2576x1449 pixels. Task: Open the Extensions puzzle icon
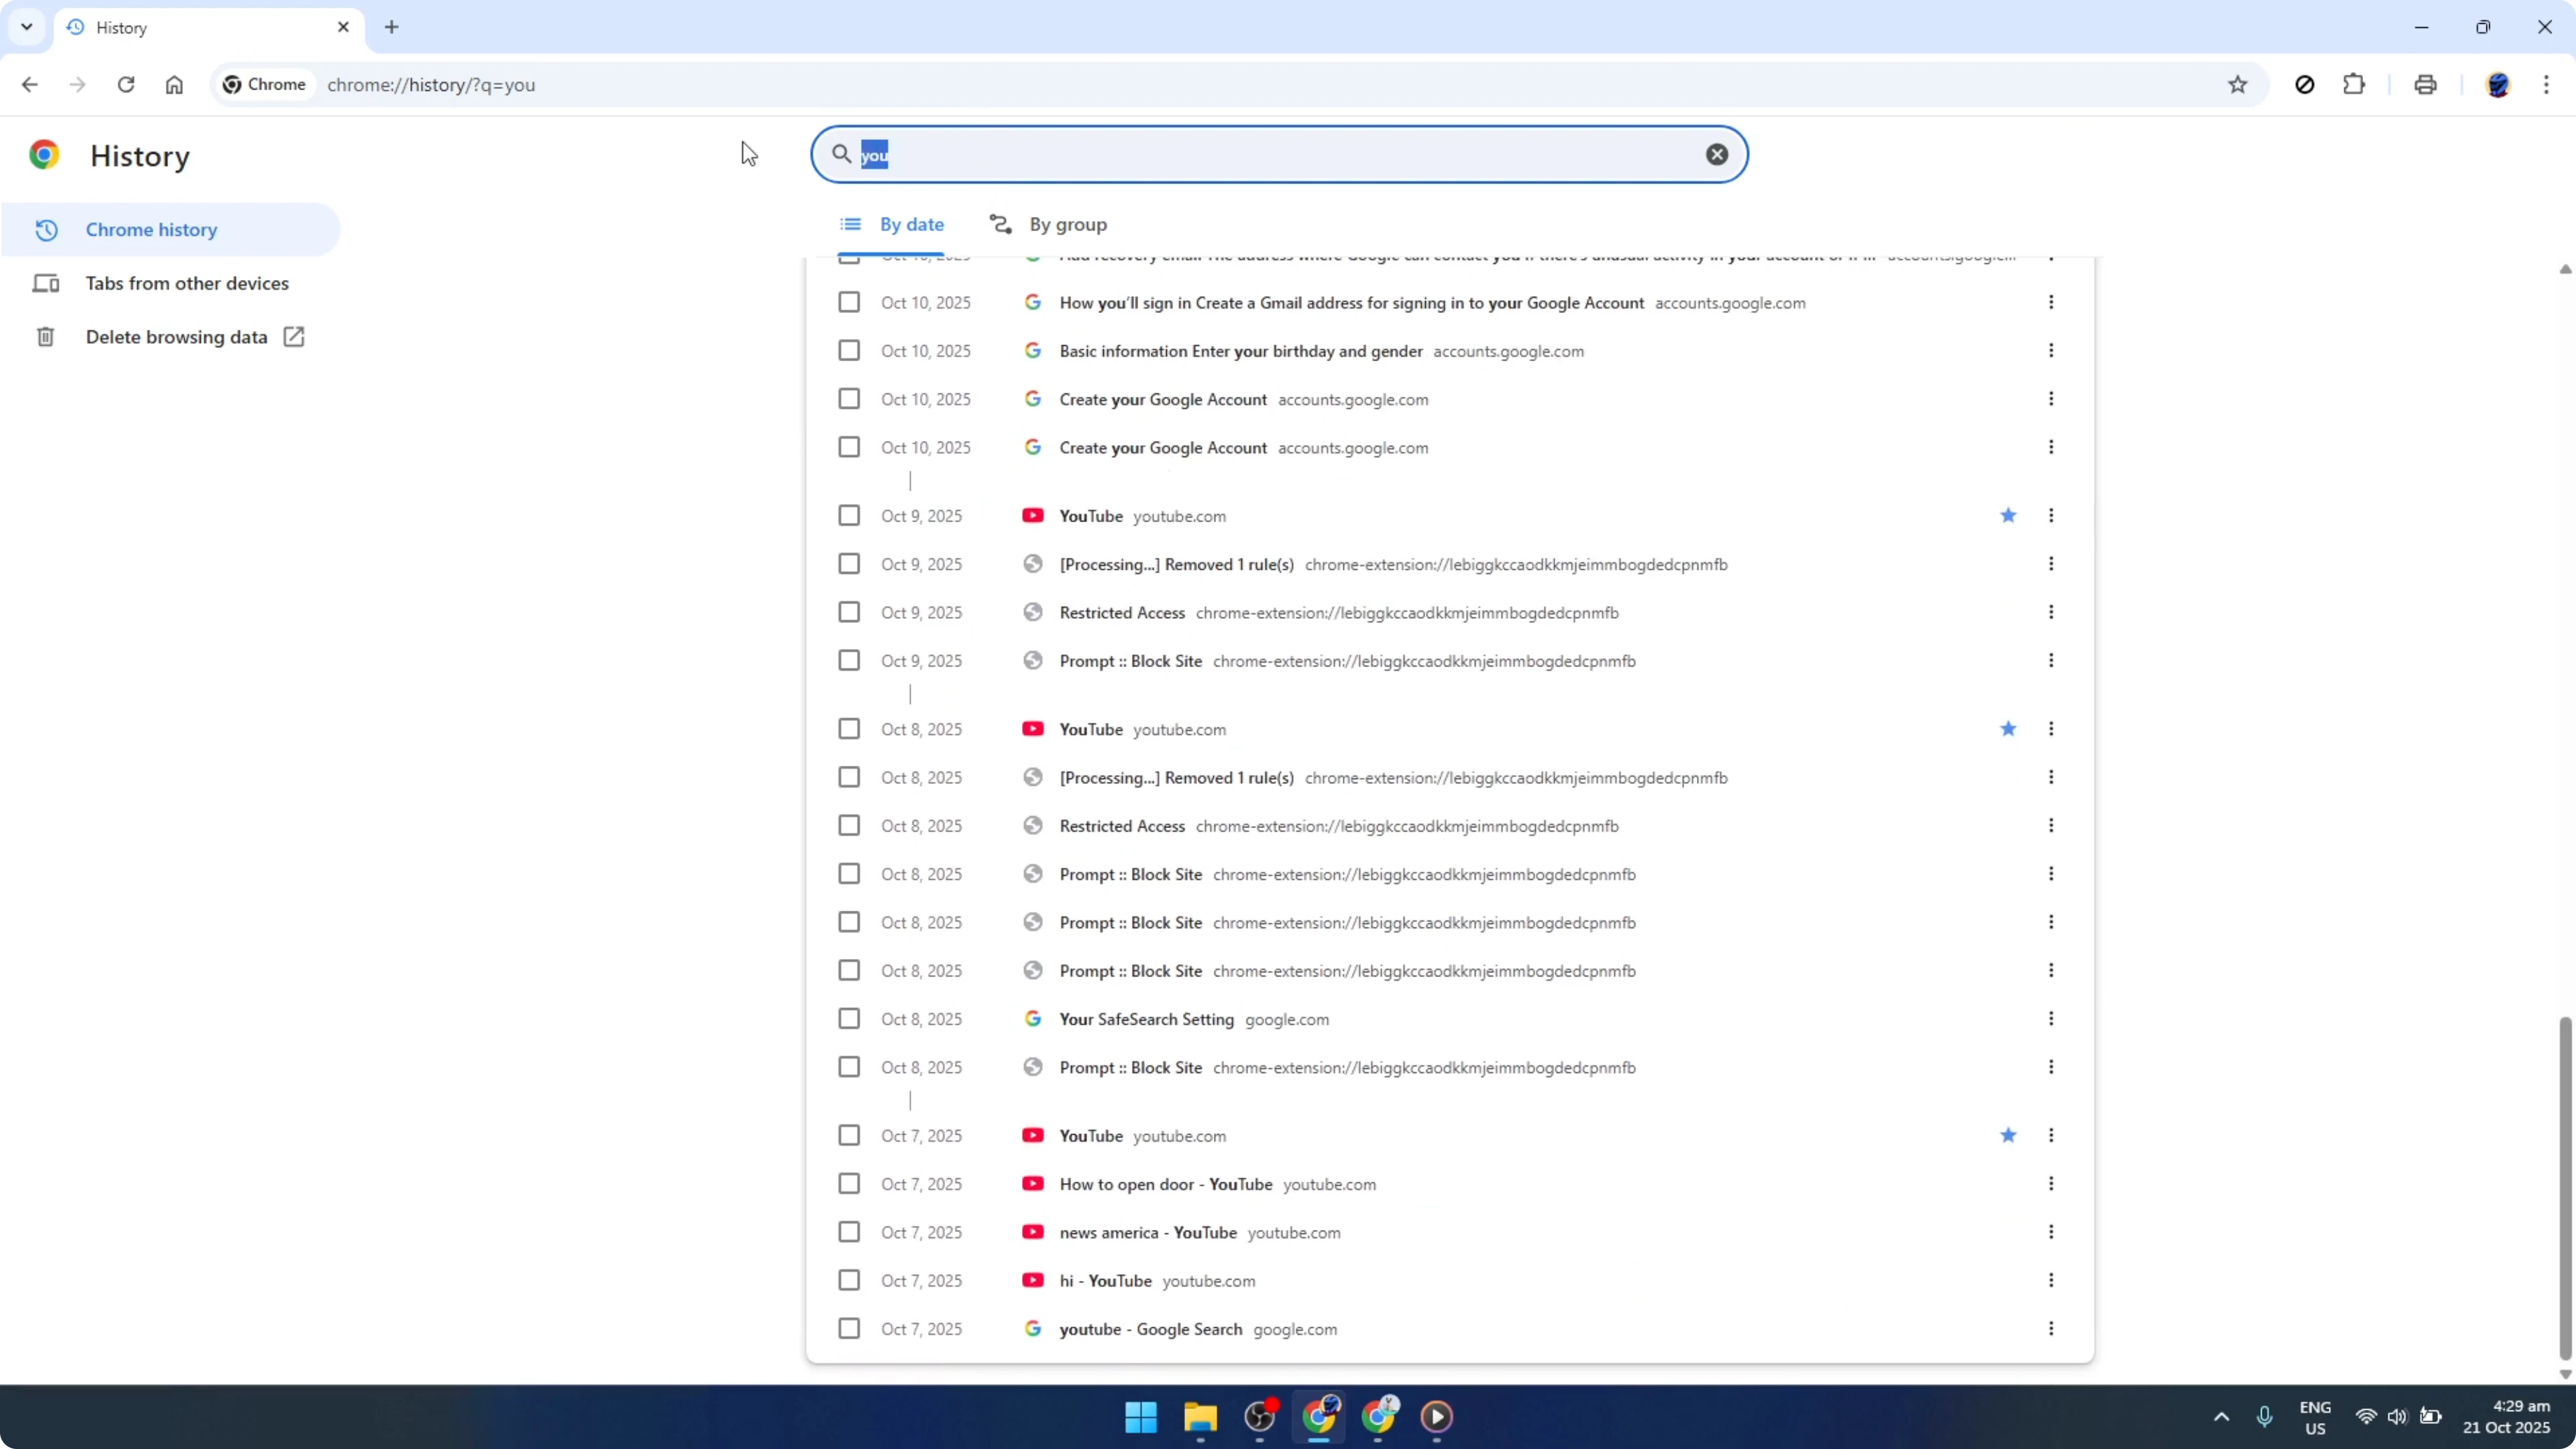[2354, 85]
